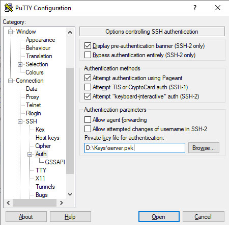The height and width of the screenshot is (225, 229).
Task: Click the horizontal scroll right arrow
Action: coord(62,203)
